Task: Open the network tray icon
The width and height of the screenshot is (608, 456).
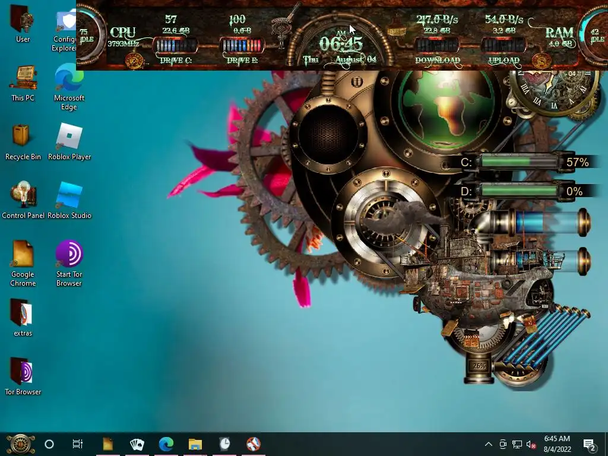Action: tap(517, 444)
